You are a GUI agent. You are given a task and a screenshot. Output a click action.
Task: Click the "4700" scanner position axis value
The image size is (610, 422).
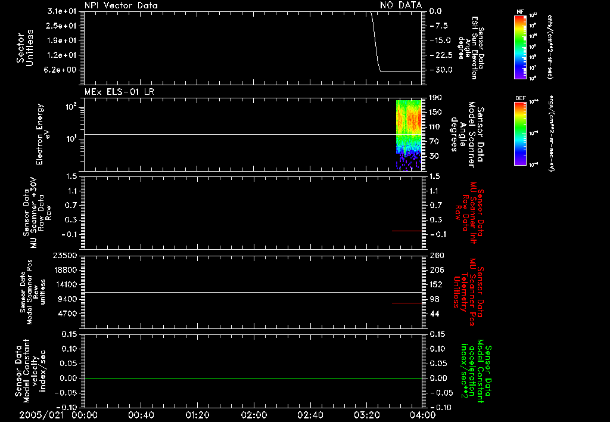pyautogui.click(x=67, y=314)
